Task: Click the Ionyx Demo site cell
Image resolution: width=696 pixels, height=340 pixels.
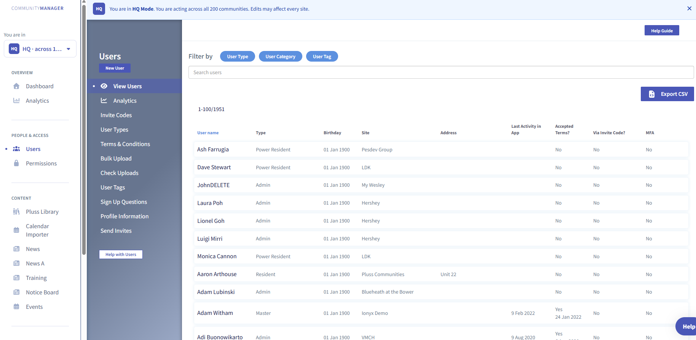Action: coord(375,313)
